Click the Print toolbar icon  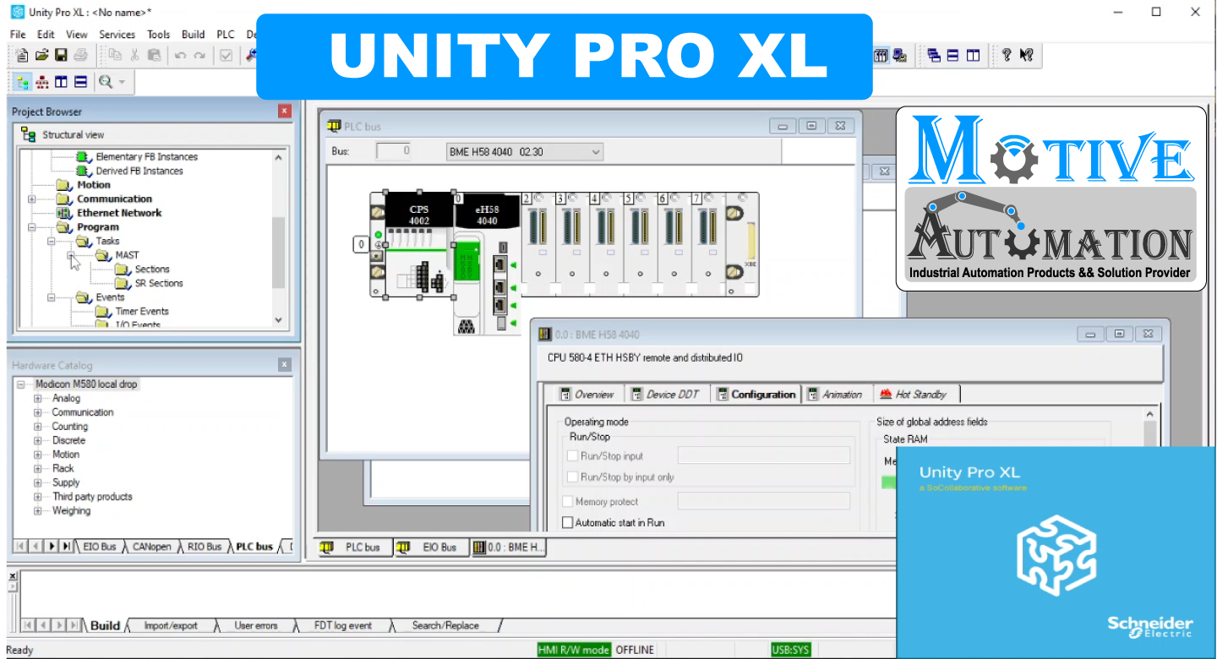tap(81, 54)
